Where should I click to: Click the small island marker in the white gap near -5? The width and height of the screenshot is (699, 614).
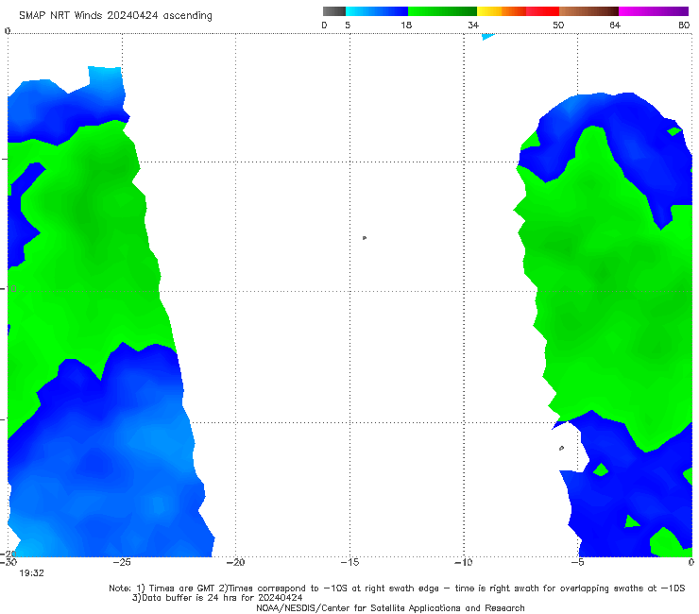click(561, 448)
